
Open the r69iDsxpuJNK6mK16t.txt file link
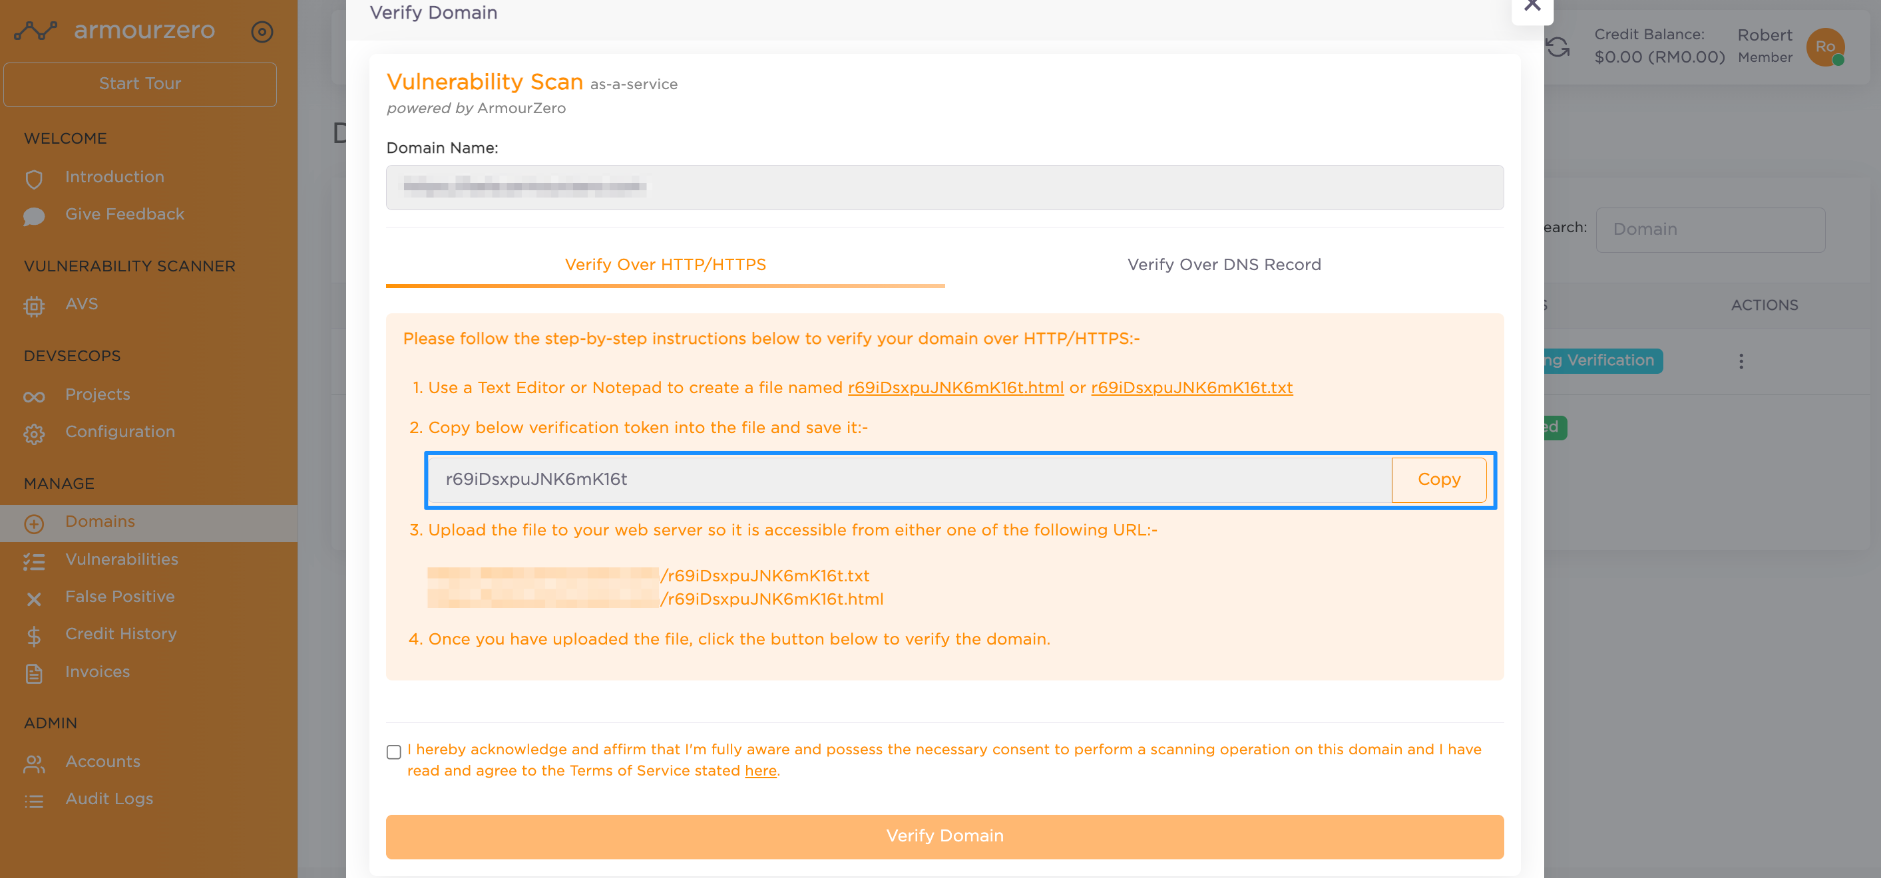tap(1191, 388)
